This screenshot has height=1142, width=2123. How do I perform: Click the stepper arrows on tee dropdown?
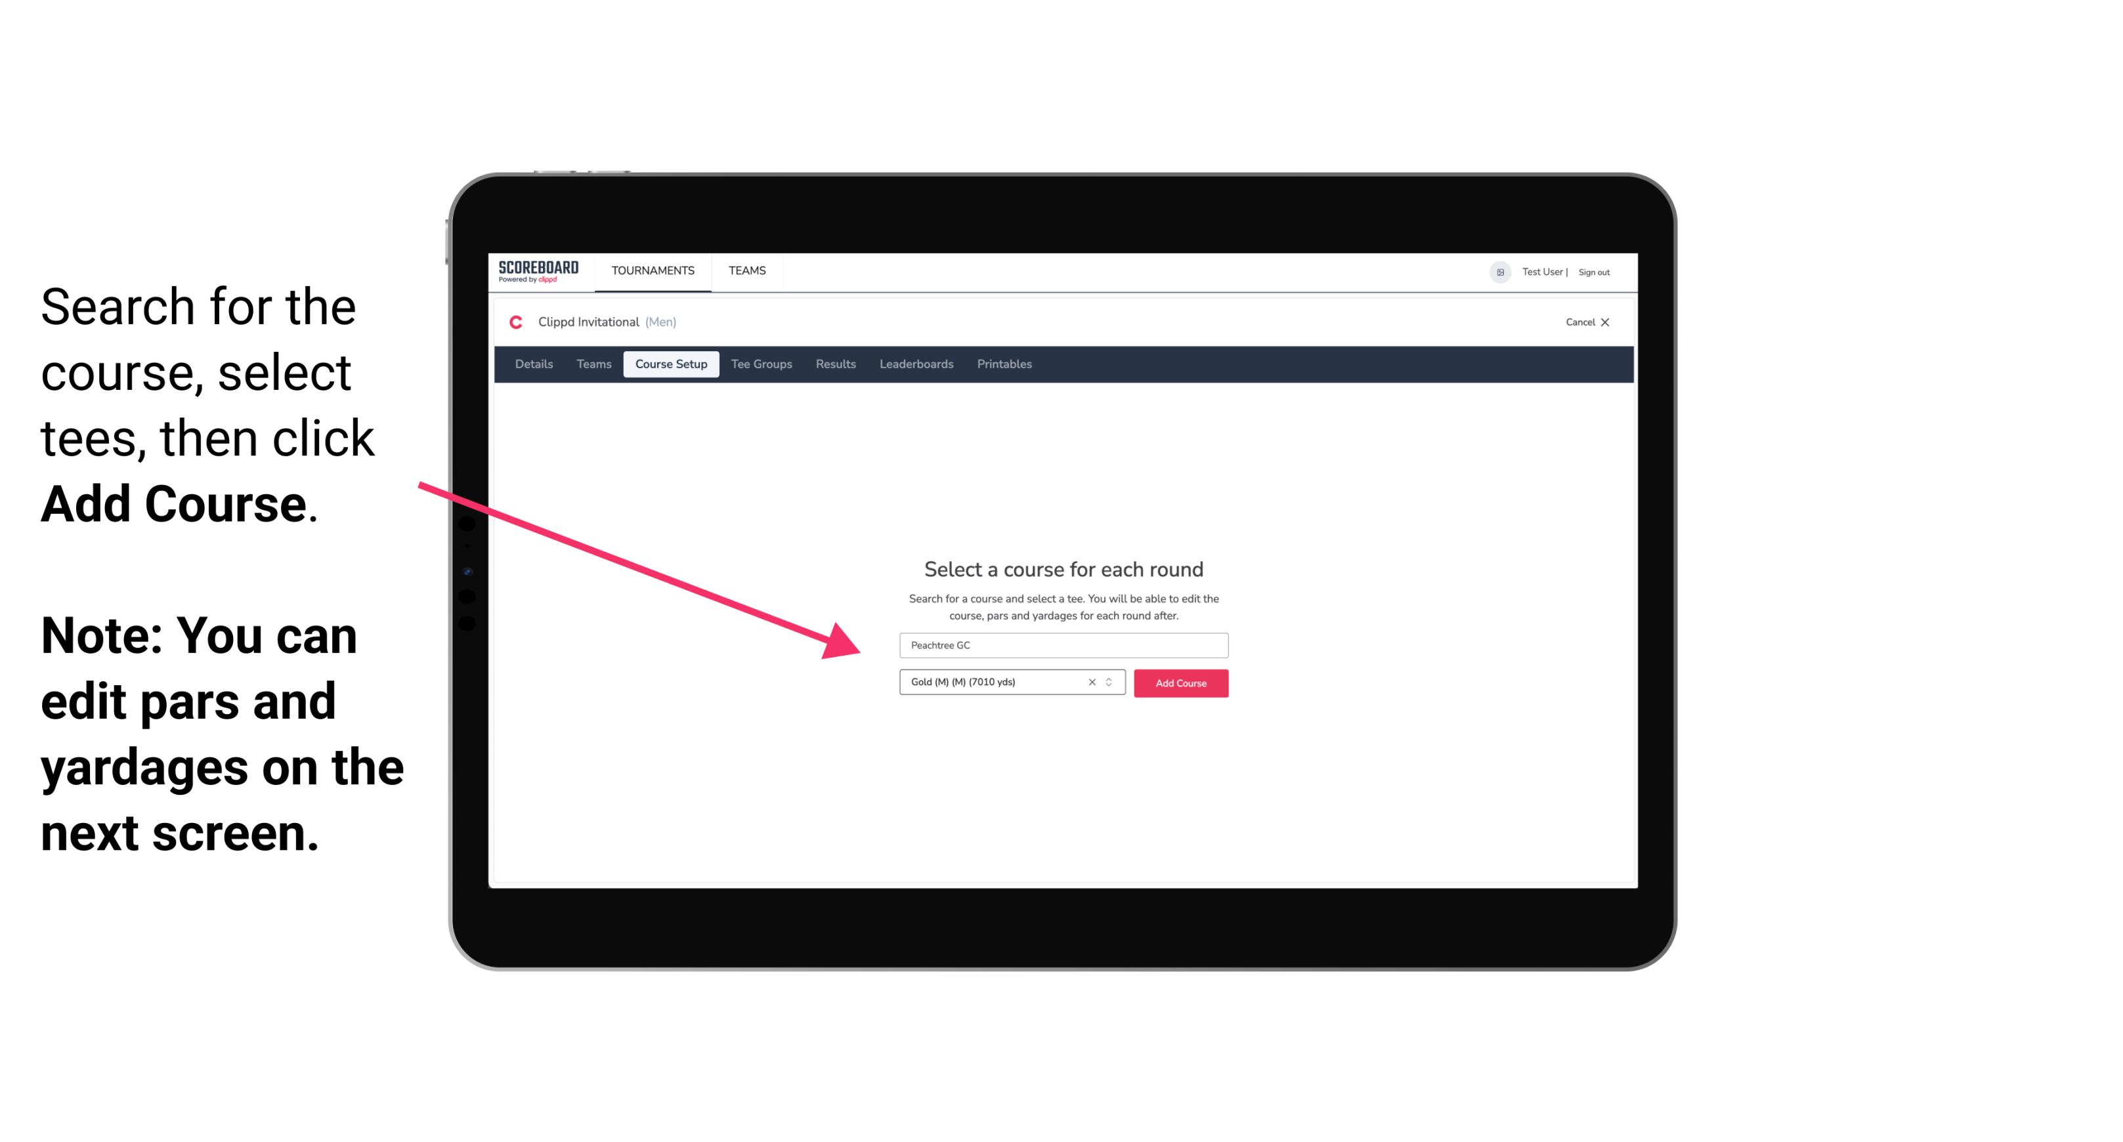(1111, 683)
